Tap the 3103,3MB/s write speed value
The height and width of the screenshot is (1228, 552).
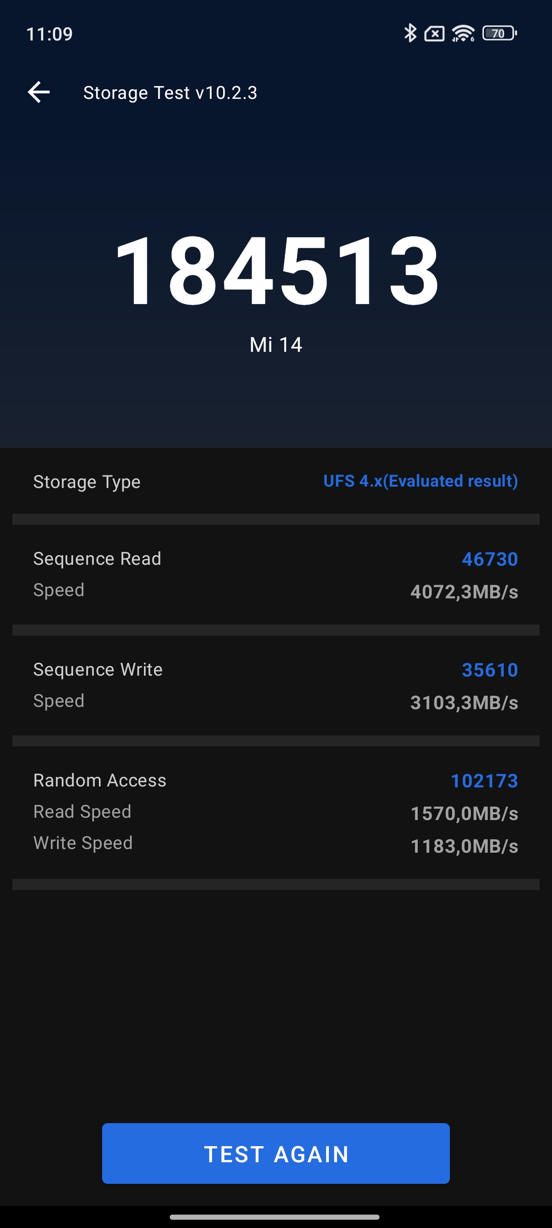464,703
